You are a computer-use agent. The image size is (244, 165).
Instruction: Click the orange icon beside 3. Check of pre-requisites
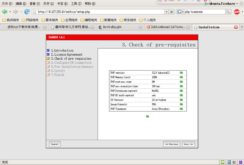[x=48, y=58]
